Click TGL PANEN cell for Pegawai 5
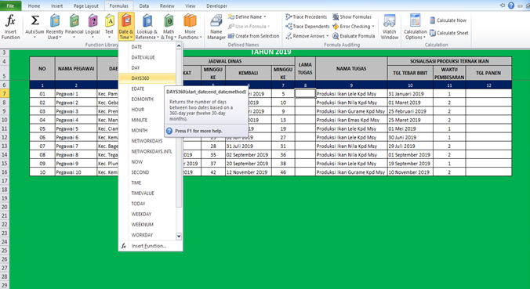Viewport: 530px width, 289px height. 488,128
